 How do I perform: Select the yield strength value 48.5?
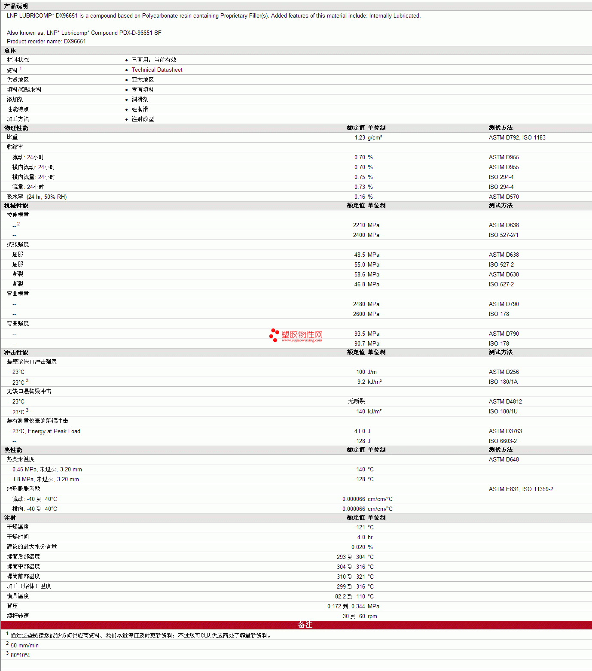(360, 255)
